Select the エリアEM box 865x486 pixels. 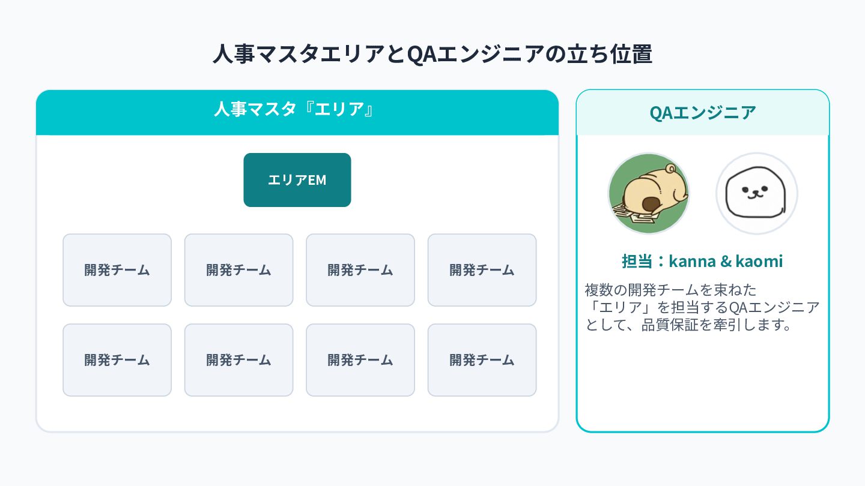[297, 180]
